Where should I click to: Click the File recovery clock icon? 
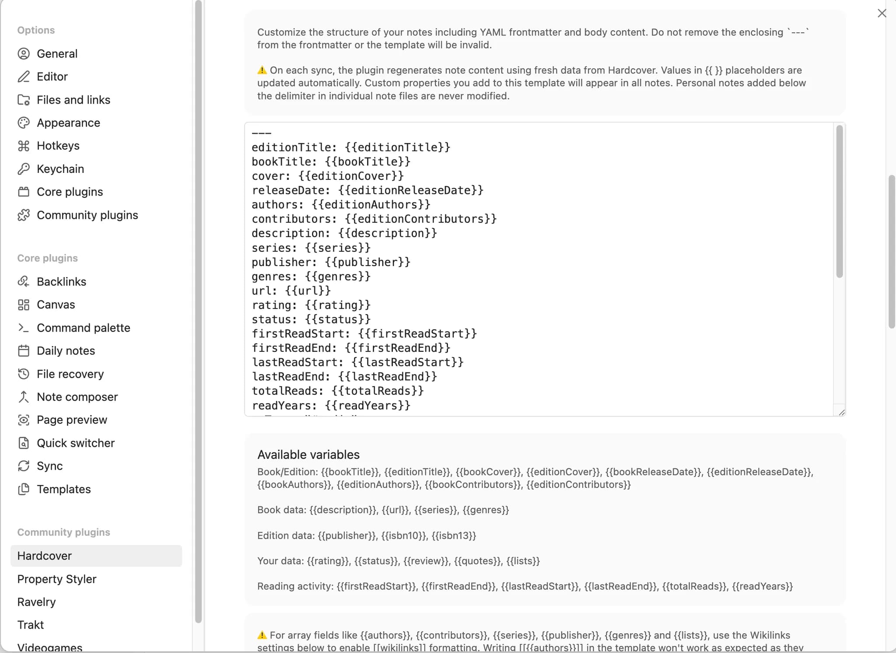[x=24, y=374]
